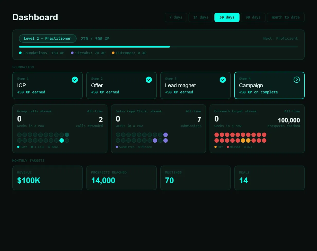Screen dimensions: 317x251
Task: Click the Lead magnet checkmark icon
Action: 223,80
